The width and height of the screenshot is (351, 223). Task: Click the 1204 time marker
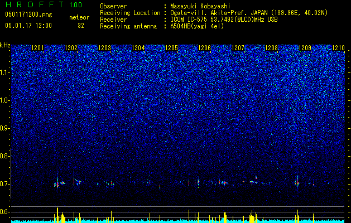click(138, 48)
